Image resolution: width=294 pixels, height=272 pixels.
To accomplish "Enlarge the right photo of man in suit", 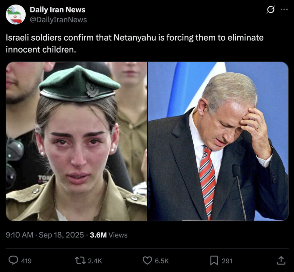I will coord(218,141).
